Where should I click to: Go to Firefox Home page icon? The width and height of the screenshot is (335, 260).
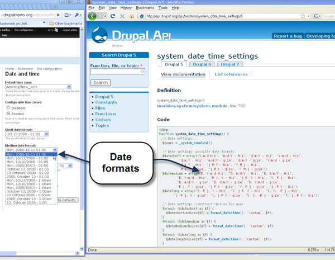[x=132, y=16]
